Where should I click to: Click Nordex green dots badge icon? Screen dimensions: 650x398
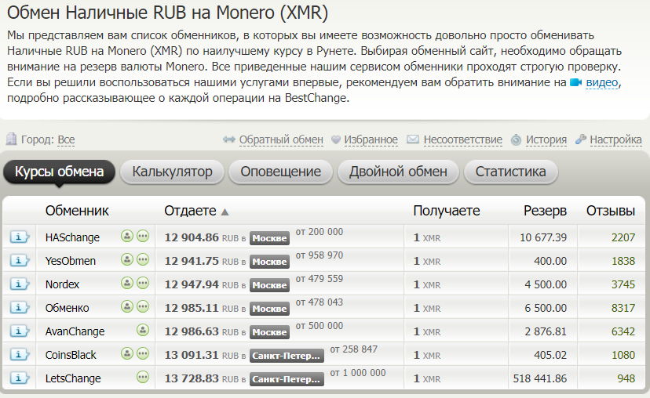(x=143, y=284)
